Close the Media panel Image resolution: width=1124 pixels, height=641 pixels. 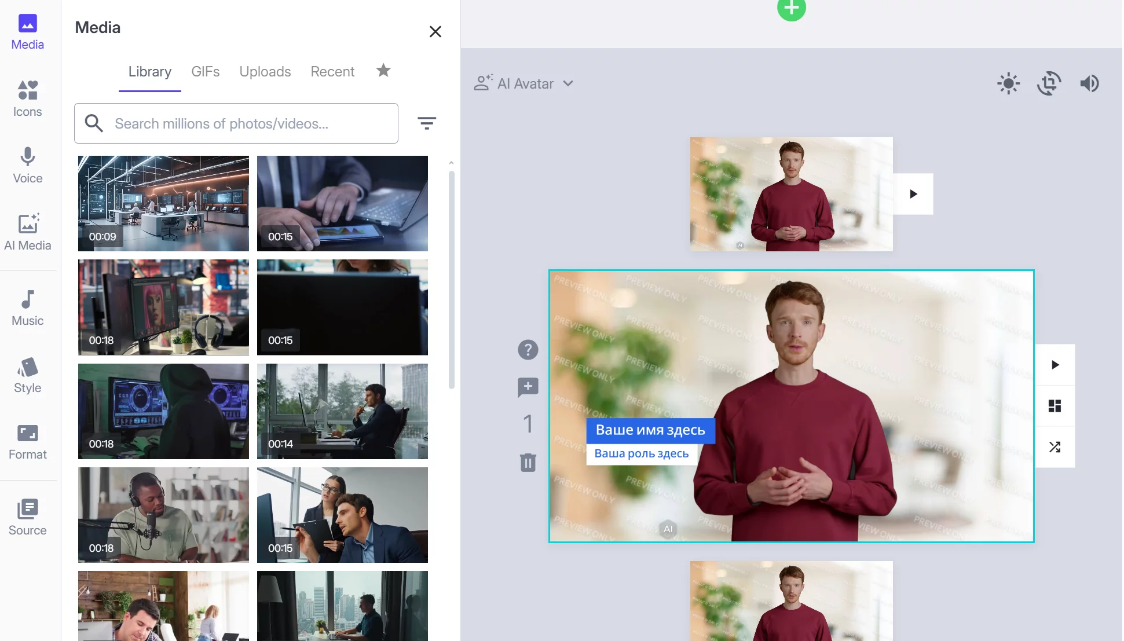tap(435, 31)
